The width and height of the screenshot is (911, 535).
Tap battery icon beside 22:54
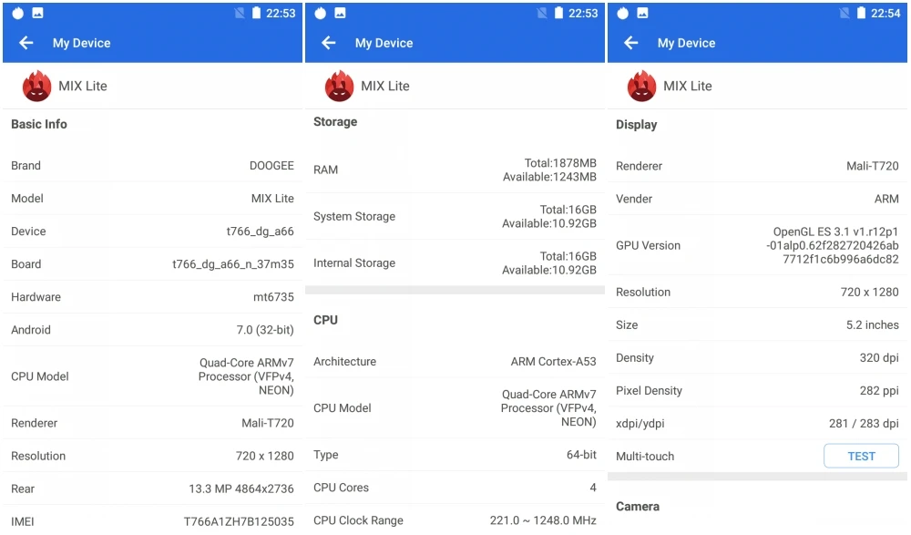[861, 13]
